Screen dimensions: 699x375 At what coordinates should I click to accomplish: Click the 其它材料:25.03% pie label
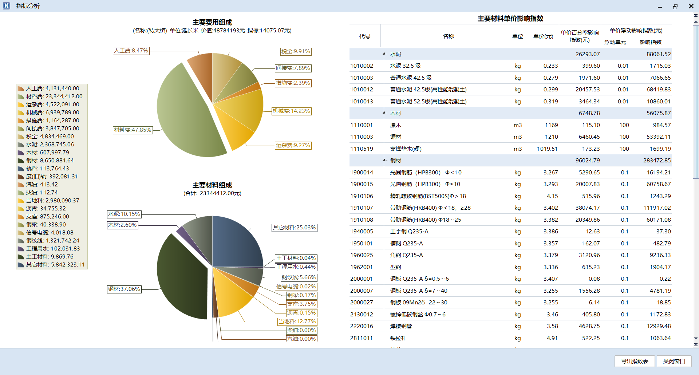295,228
